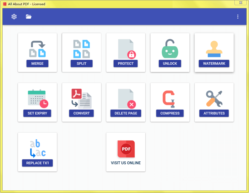Click the SET EXPIRY button

37,113
